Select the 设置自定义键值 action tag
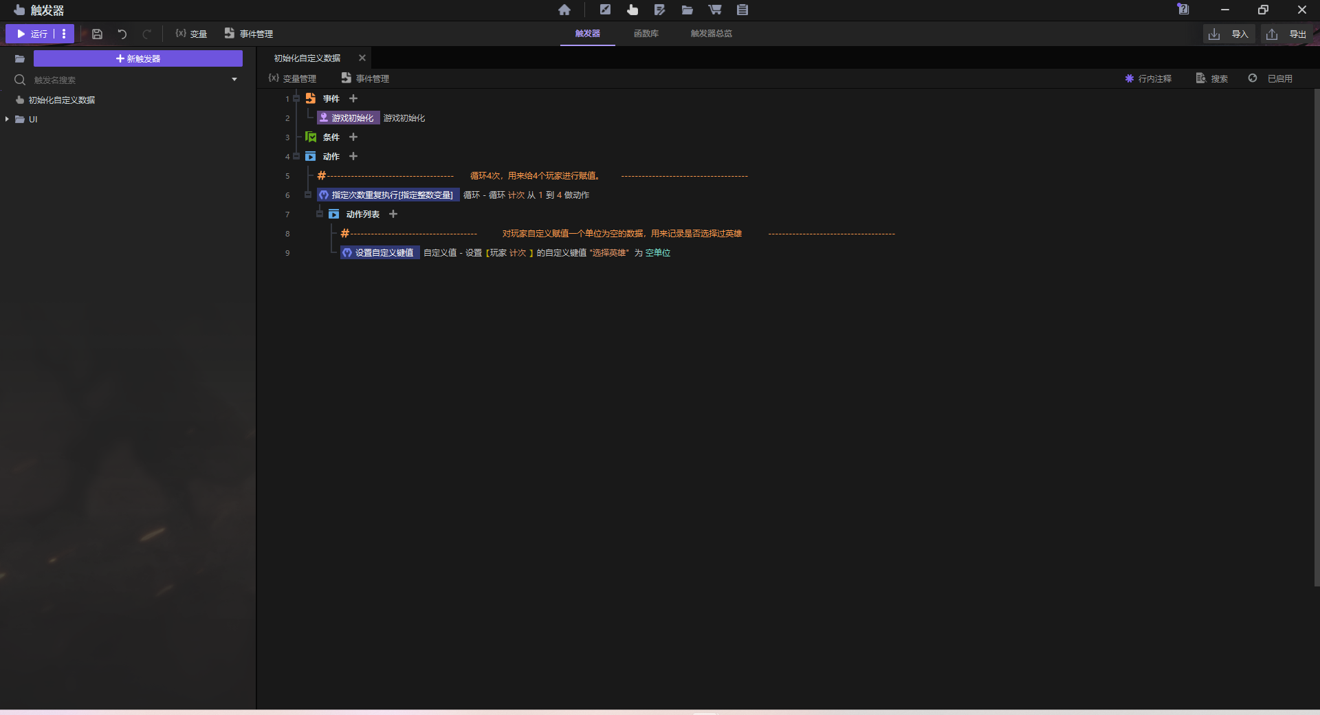 379,252
